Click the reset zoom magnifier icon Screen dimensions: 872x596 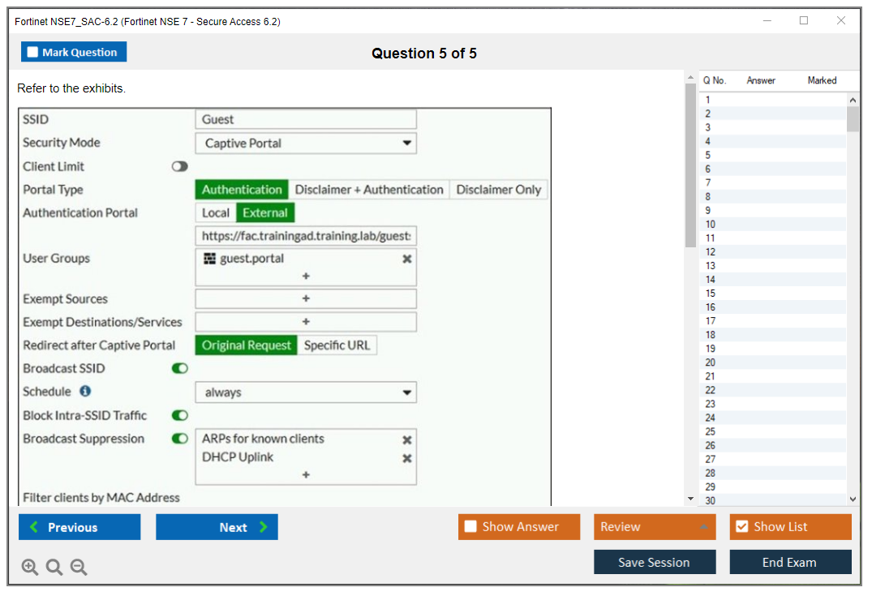coord(54,568)
